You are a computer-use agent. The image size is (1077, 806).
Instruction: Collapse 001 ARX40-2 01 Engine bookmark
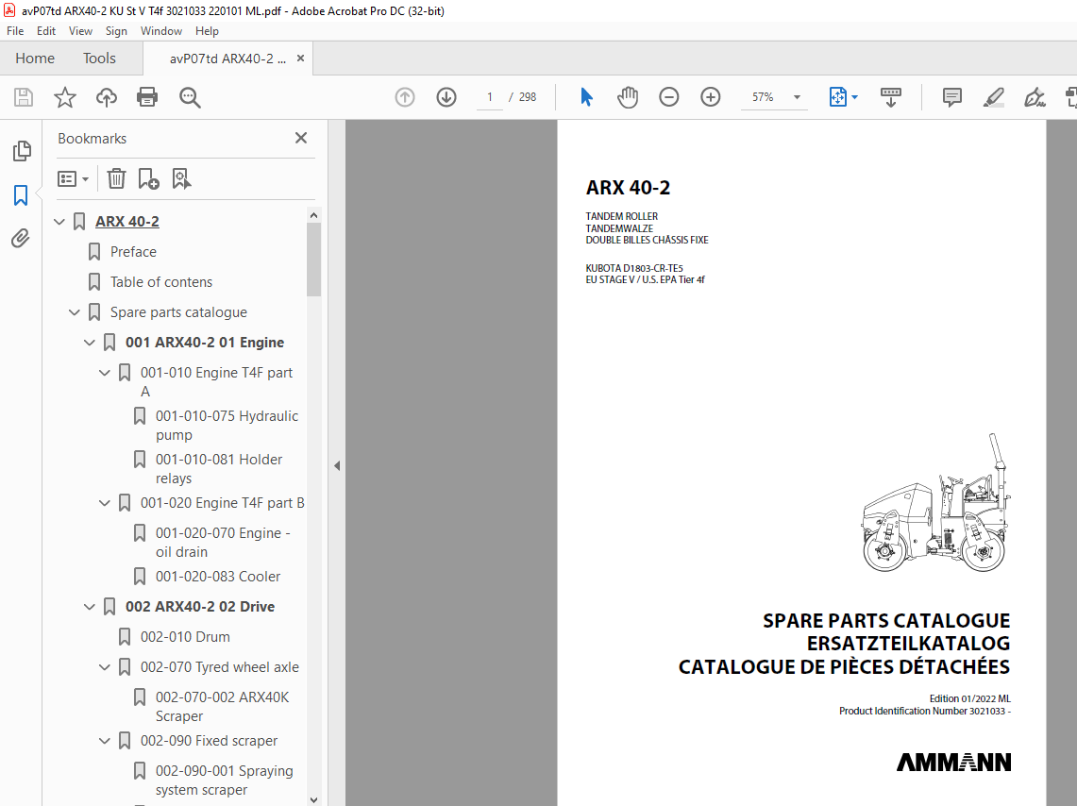tap(90, 343)
